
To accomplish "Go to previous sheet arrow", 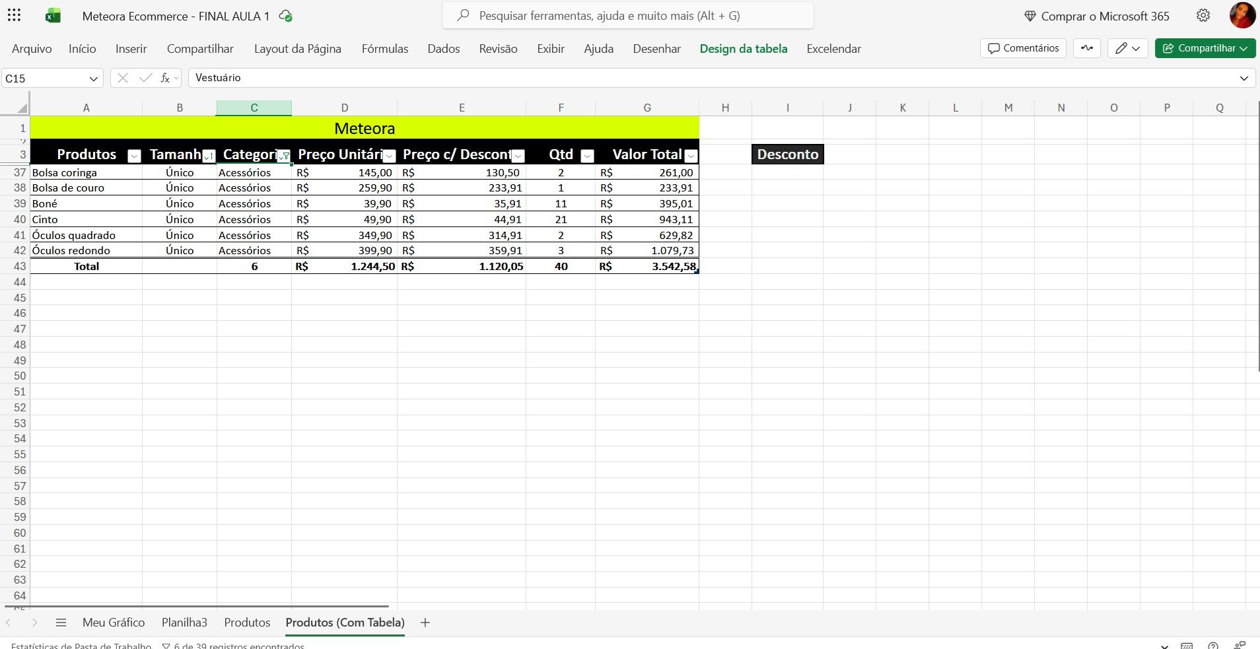I will click(9, 623).
